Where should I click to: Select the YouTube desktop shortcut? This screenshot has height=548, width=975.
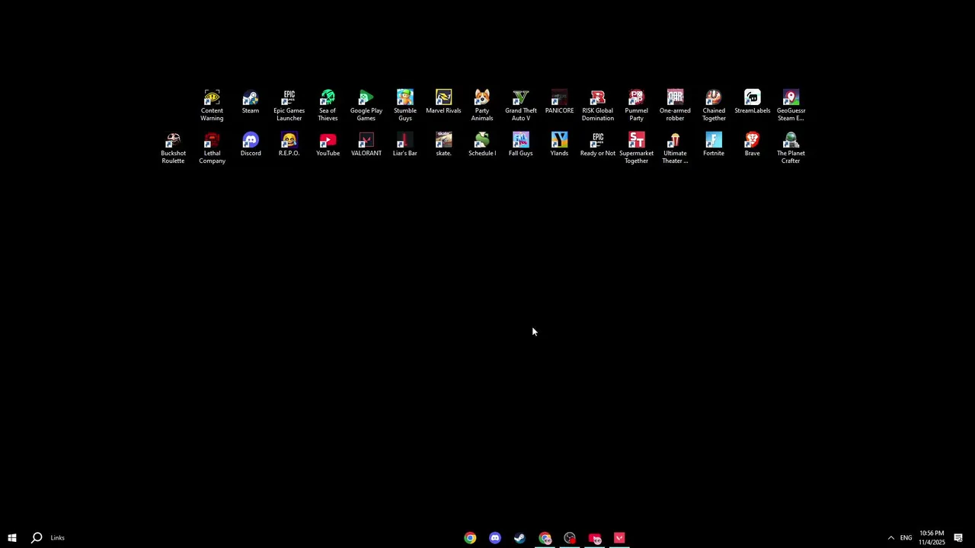[328, 145]
